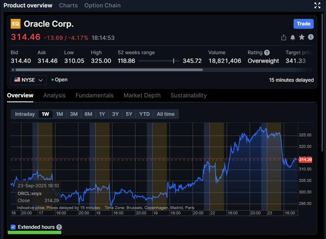
Task: Uncheck the Extended hours checkbox
Action: click(x=13, y=227)
